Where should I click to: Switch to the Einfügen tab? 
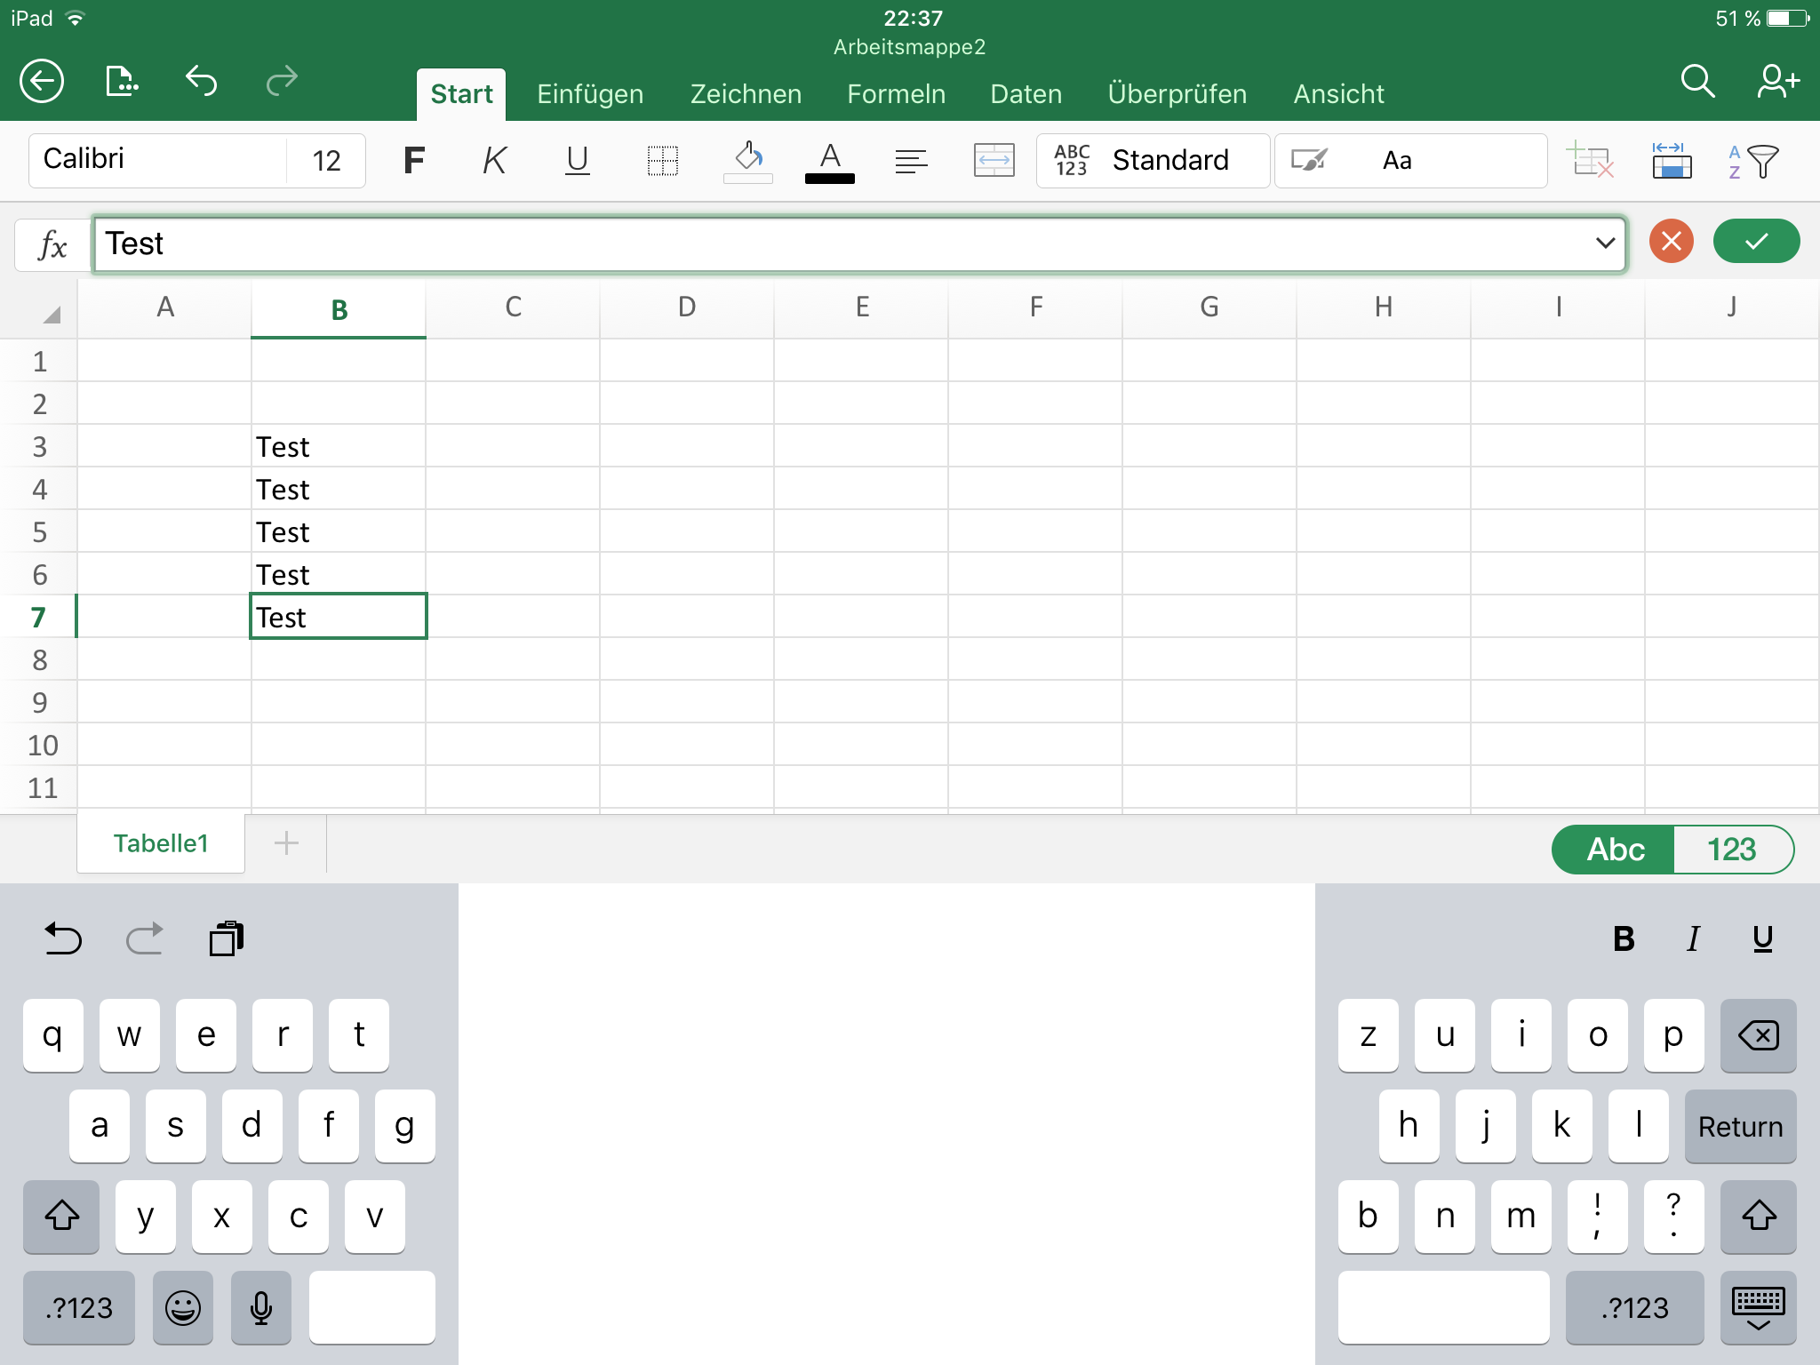pyautogui.click(x=590, y=94)
